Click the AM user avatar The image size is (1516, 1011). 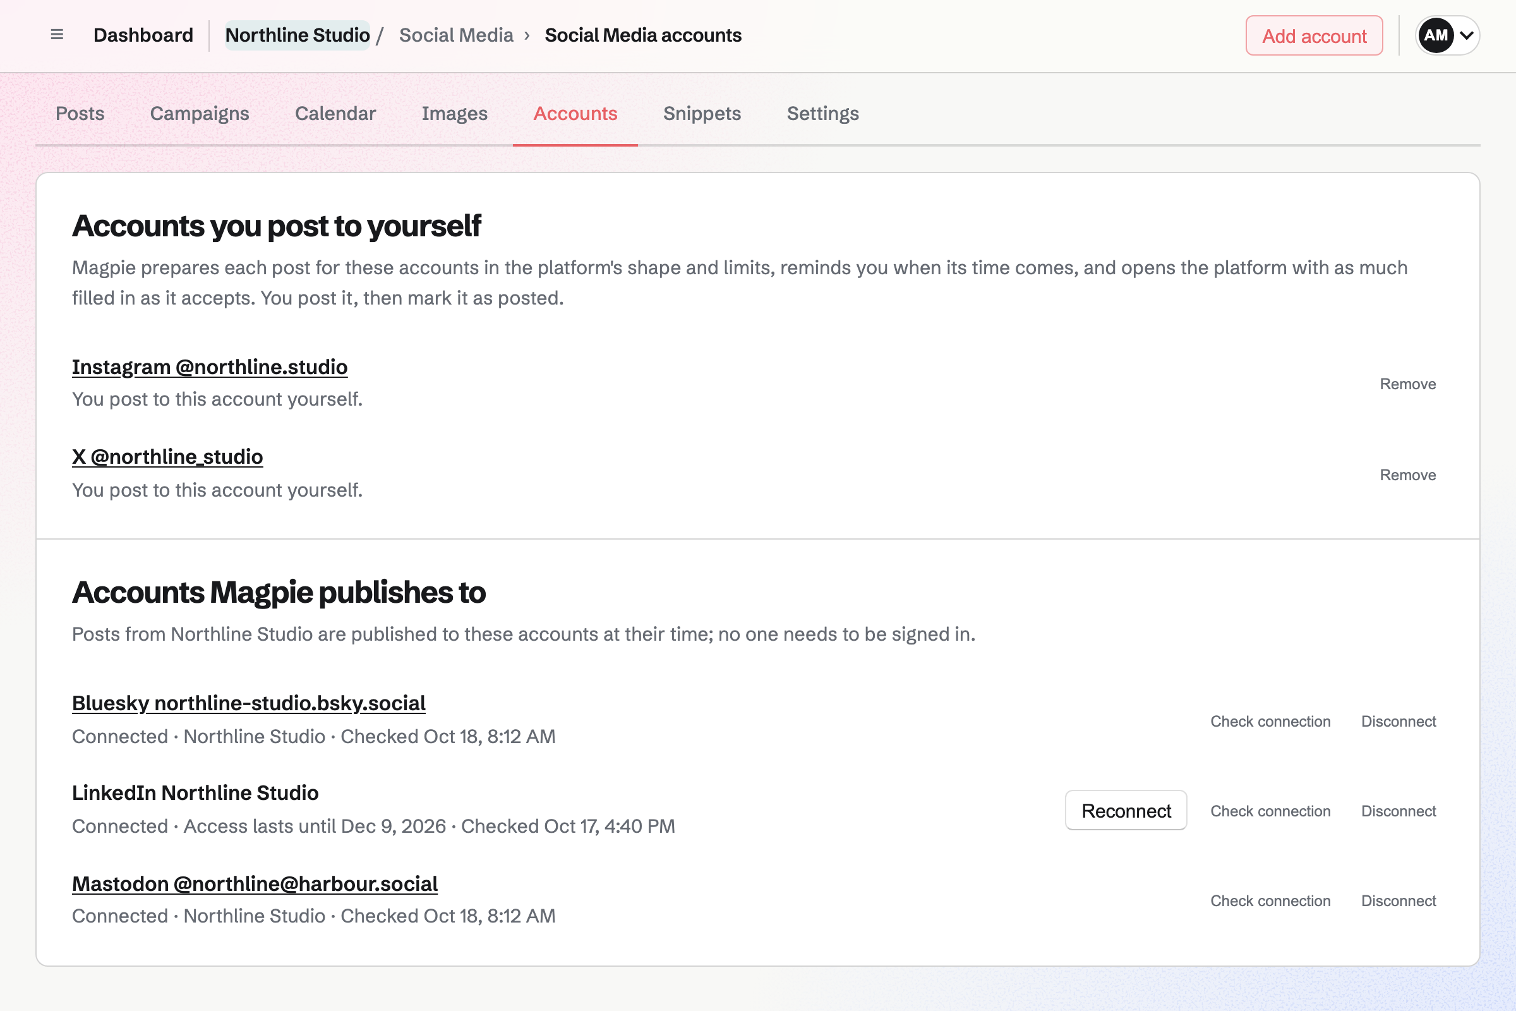1435,35
